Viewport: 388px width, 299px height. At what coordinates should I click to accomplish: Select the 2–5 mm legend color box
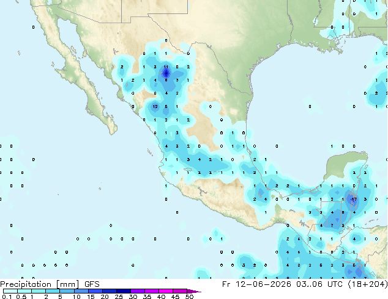point(53,291)
